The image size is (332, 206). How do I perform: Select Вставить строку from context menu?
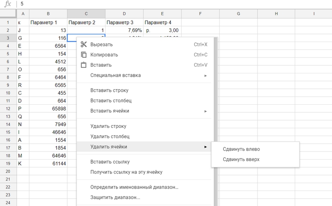coord(109,90)
